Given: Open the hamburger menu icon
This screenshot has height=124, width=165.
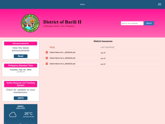Looking at the screenshot, I should (x=159, y=4).
